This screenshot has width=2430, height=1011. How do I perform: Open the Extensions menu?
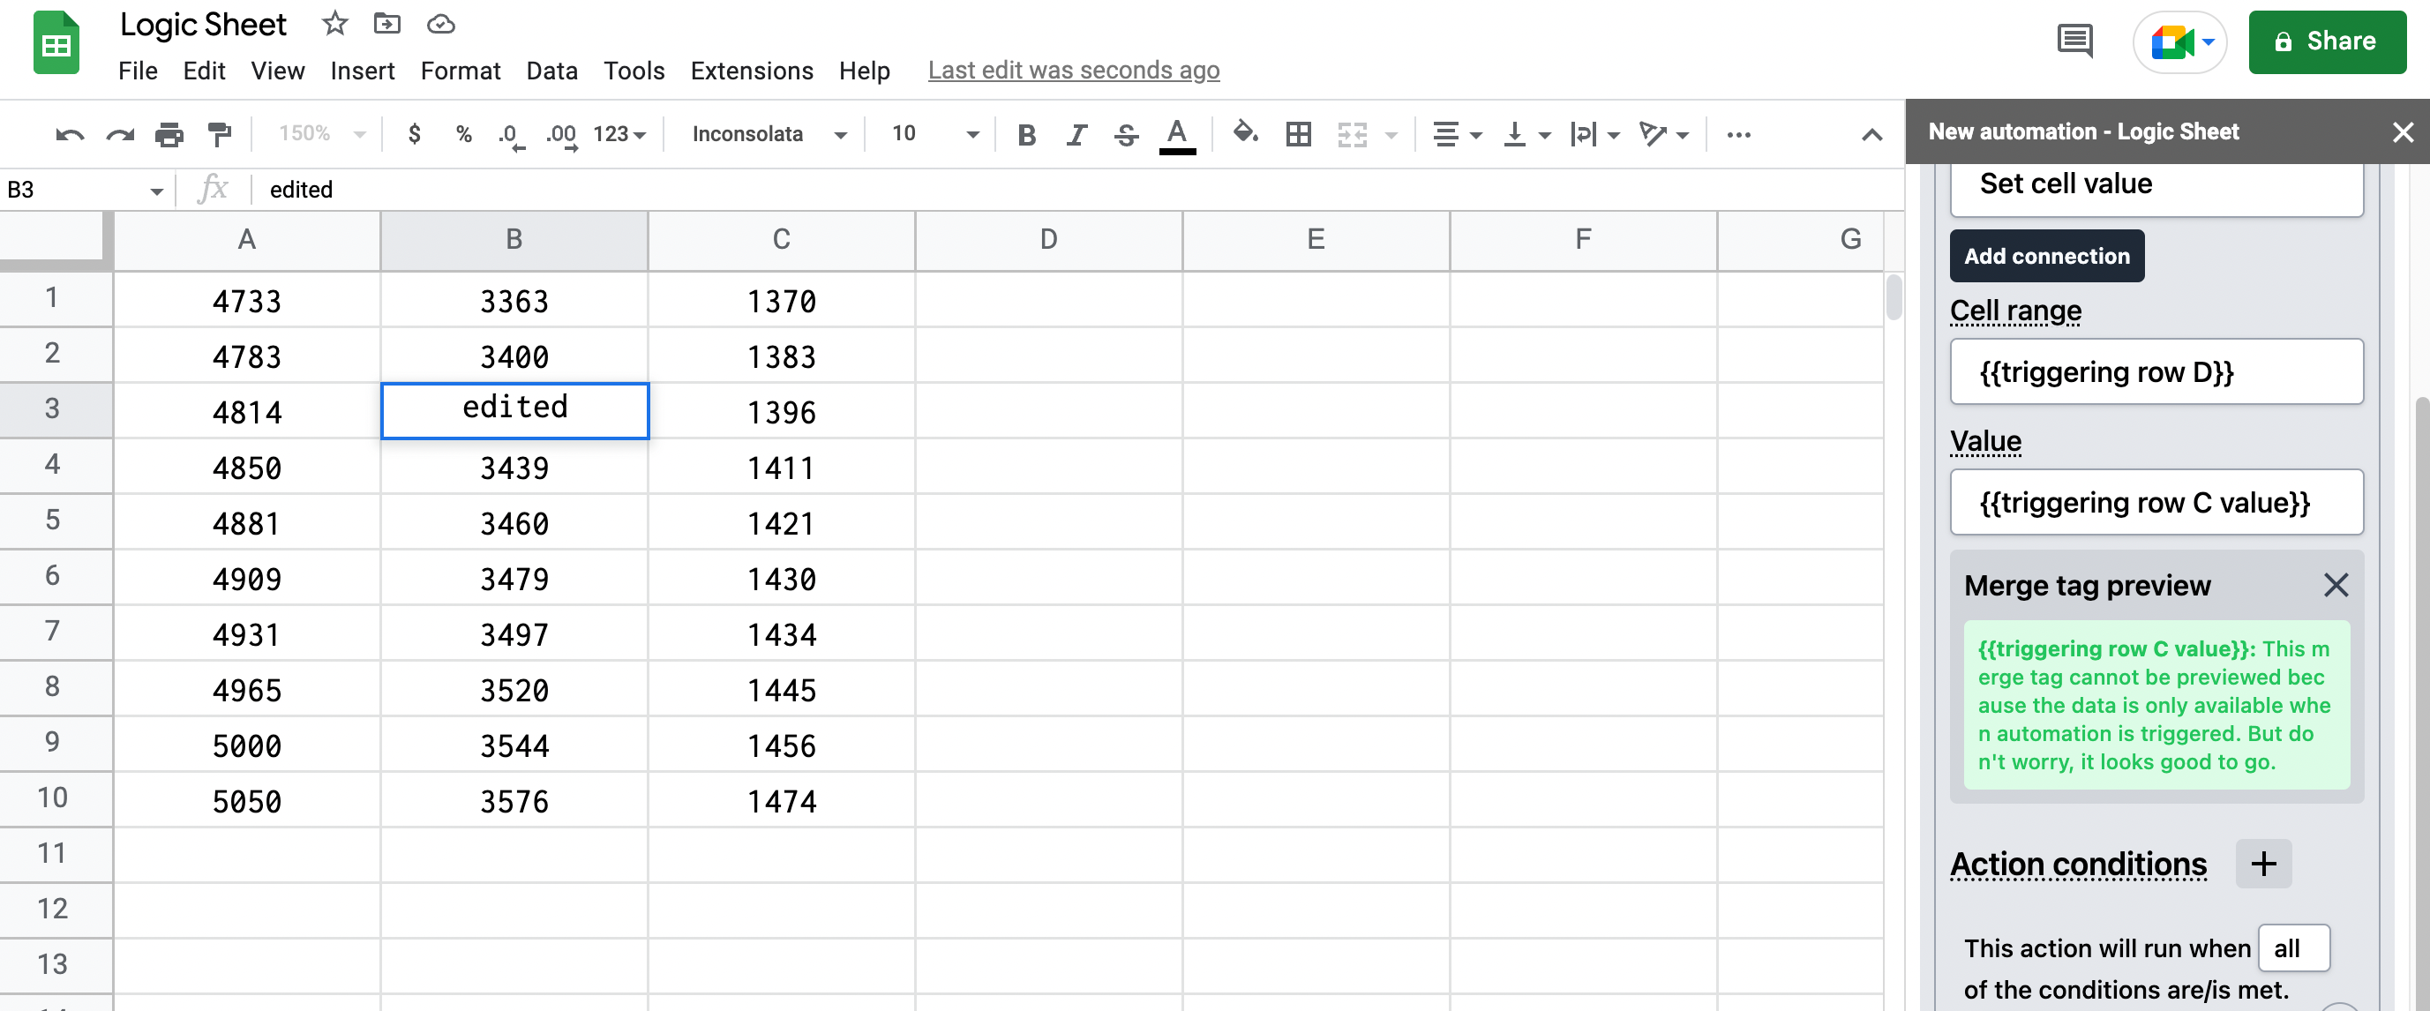coord(751,71)
